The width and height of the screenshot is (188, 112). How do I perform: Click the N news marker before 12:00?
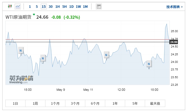(106, 55)
